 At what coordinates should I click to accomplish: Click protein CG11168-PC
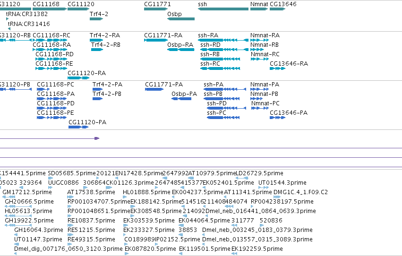point(55,84)
